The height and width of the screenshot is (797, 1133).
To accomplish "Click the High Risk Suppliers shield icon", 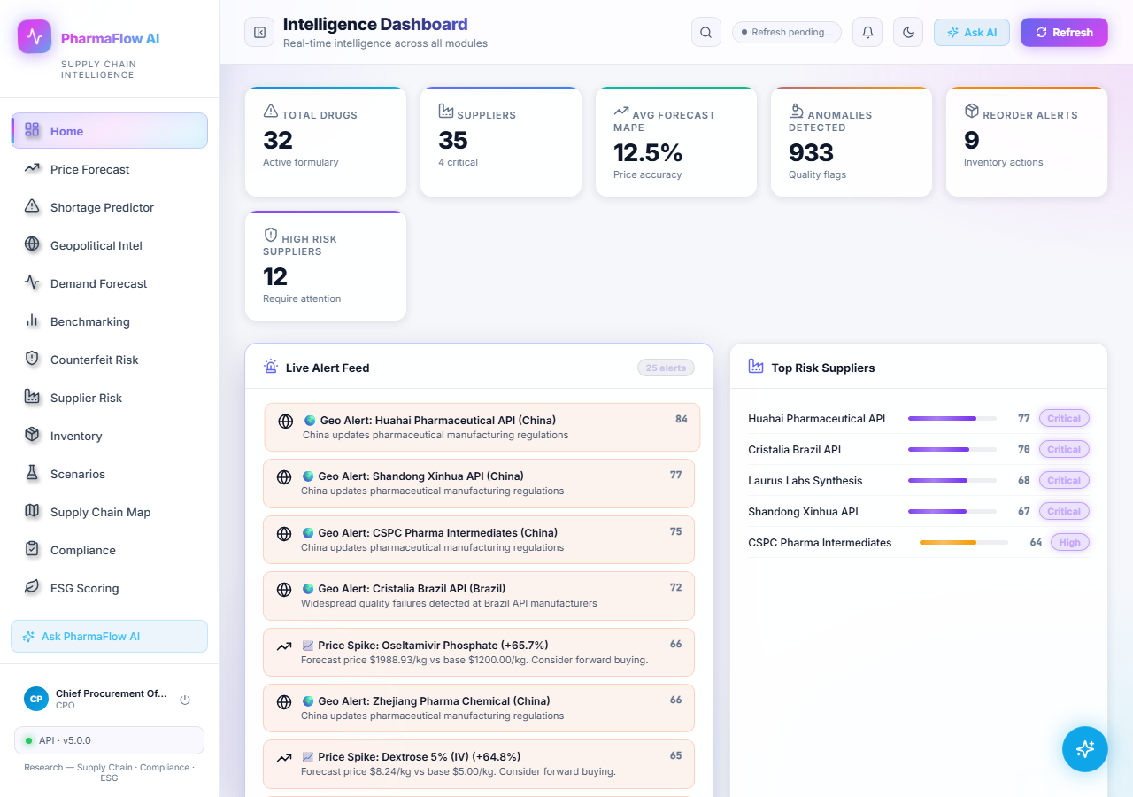I will point(271,236).
